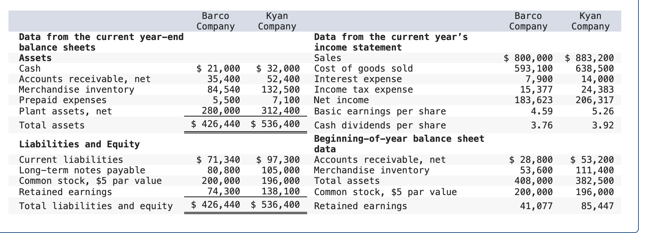Select the 'Income tax expense' label

363,89
